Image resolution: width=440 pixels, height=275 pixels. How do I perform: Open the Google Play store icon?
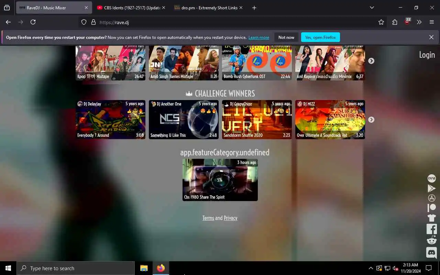(431, 188)
